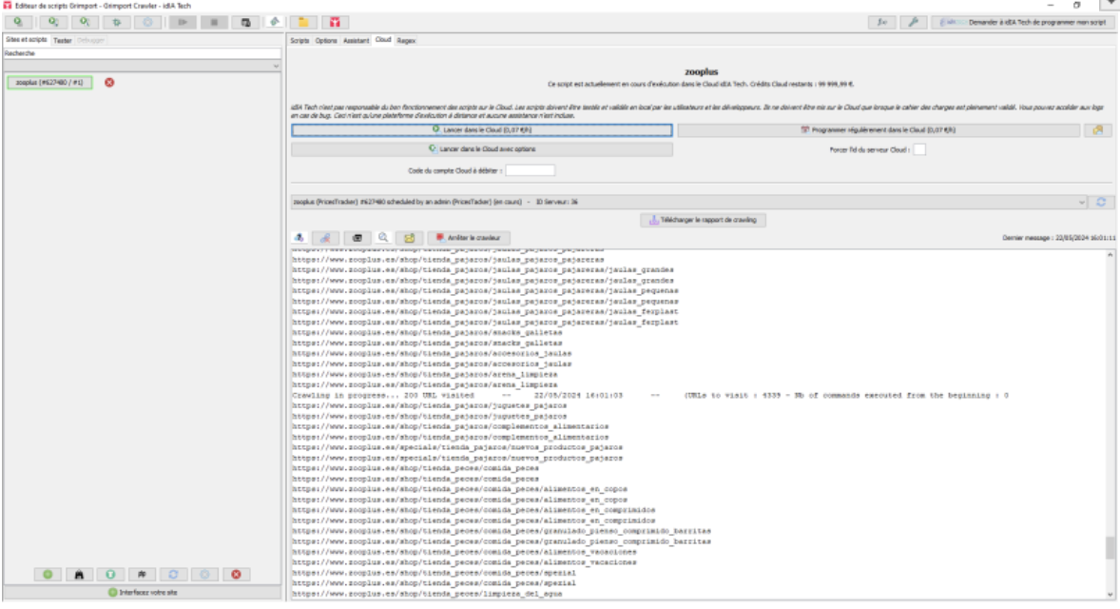Viewport: 1120px width, 609px height.
Task: Click 'Programmer régulièrement dans le Cloud' button
Action: tap(879, 130)
